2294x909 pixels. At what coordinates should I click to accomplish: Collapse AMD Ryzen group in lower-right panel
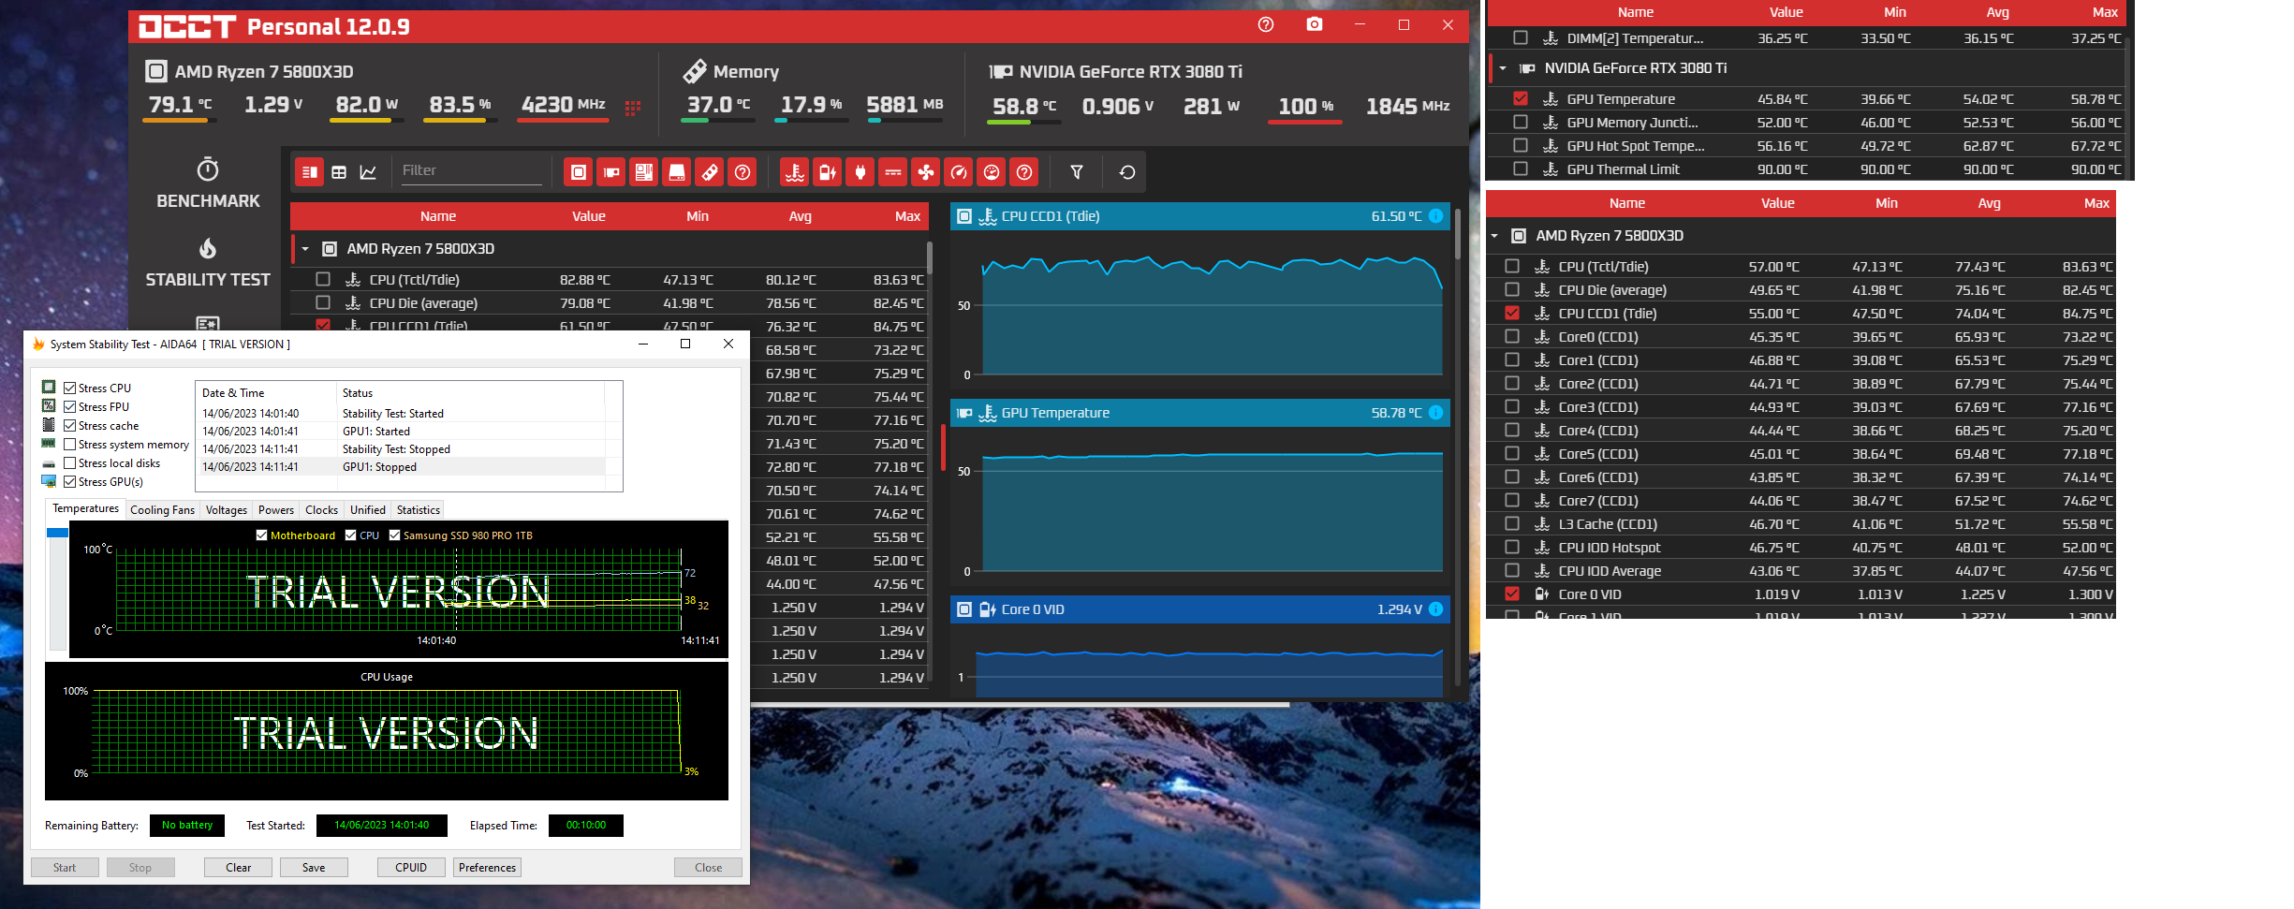[x=1494, y=236]
